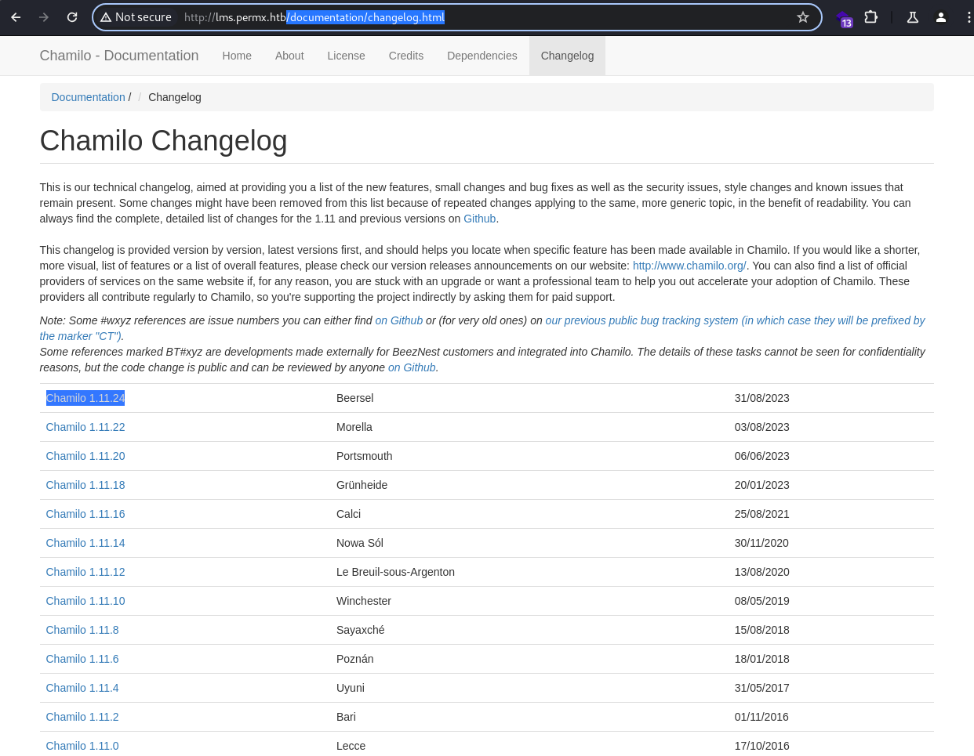This screenshot has height=756, width=974.
Task: Click the Beersel codename cell
Action: pos(354,398)
